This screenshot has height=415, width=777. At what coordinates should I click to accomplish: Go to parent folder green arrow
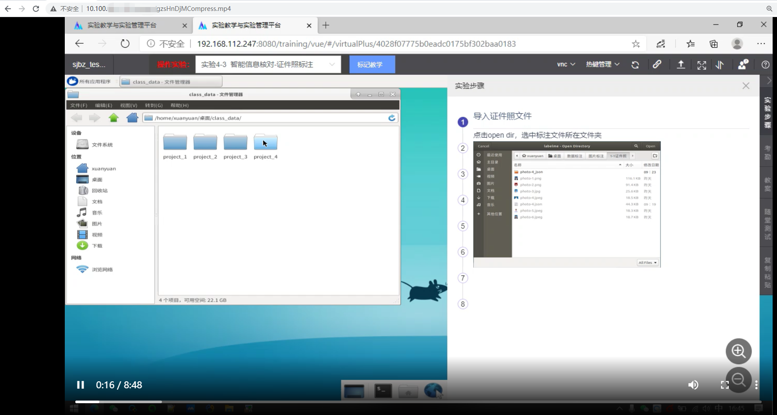click(x=114, y=118)
